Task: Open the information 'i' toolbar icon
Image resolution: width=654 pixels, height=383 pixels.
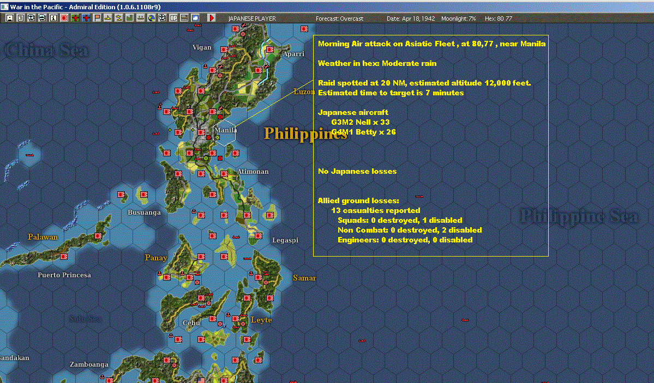Action: point(53,18)
